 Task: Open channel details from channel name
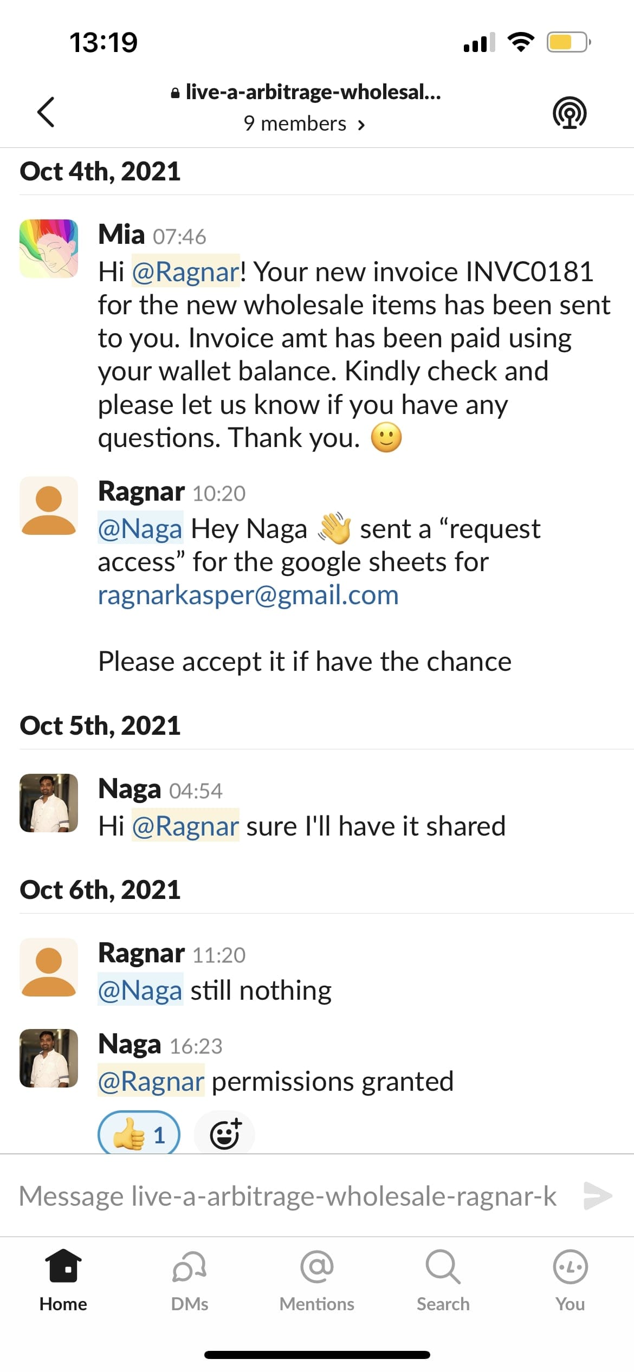tap(306, 92)
